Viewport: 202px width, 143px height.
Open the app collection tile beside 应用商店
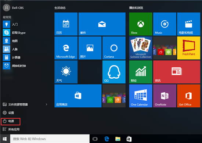114,96
